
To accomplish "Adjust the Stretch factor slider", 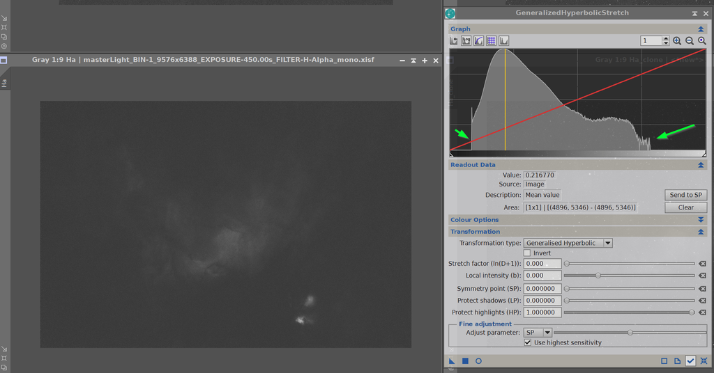I will [x=630, y=264].
